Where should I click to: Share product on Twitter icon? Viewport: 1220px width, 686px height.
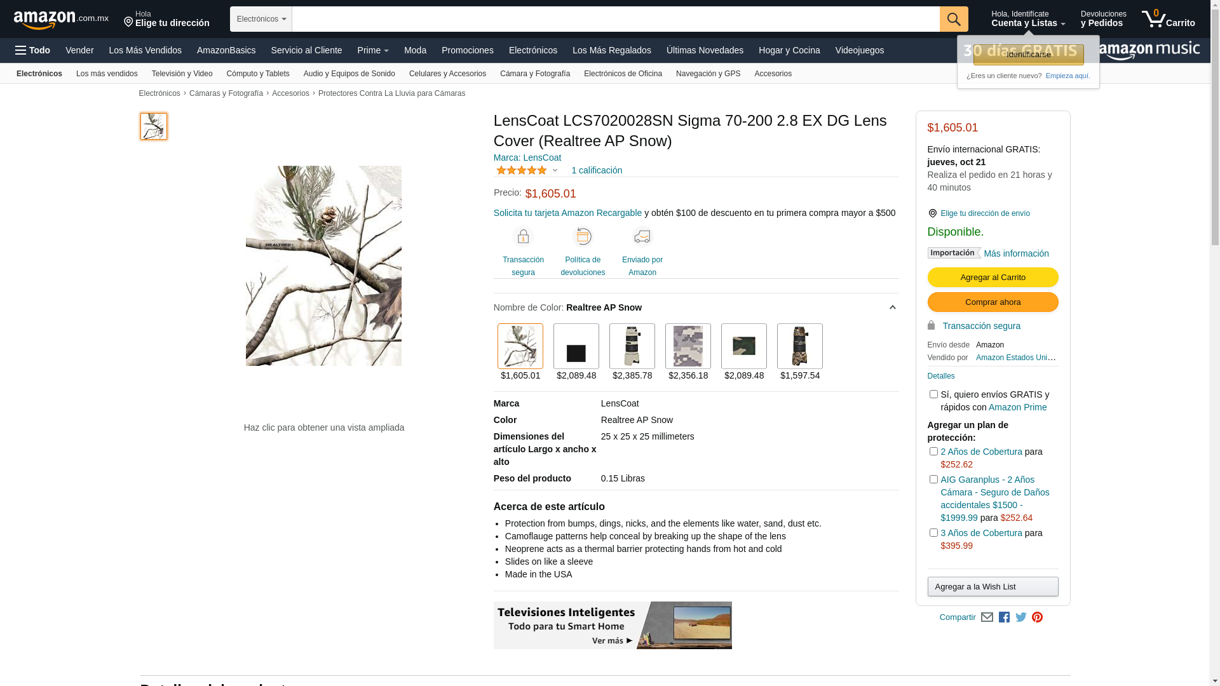click(1021, 617)
